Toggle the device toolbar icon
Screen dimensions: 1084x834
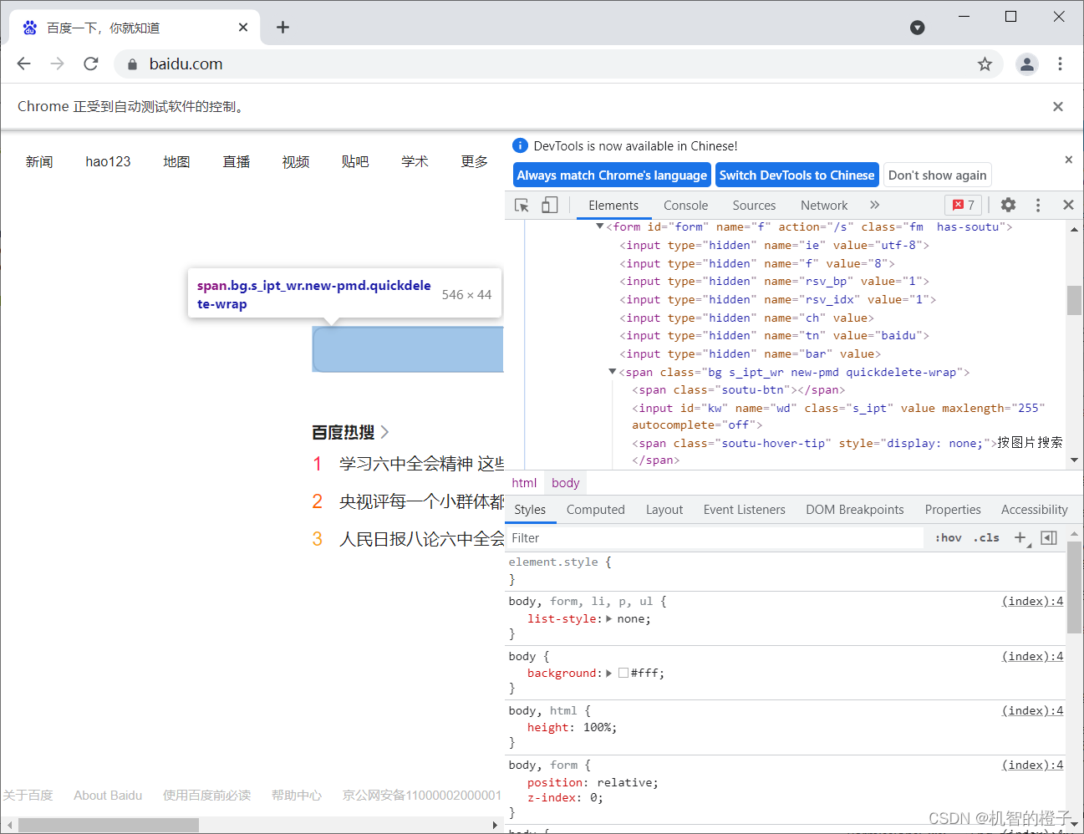pyautogui.click(x=550, y=205)
